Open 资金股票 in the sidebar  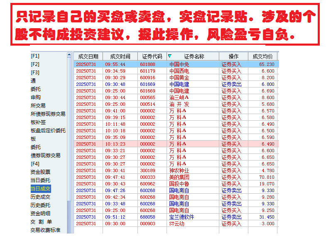click(41, 172)
